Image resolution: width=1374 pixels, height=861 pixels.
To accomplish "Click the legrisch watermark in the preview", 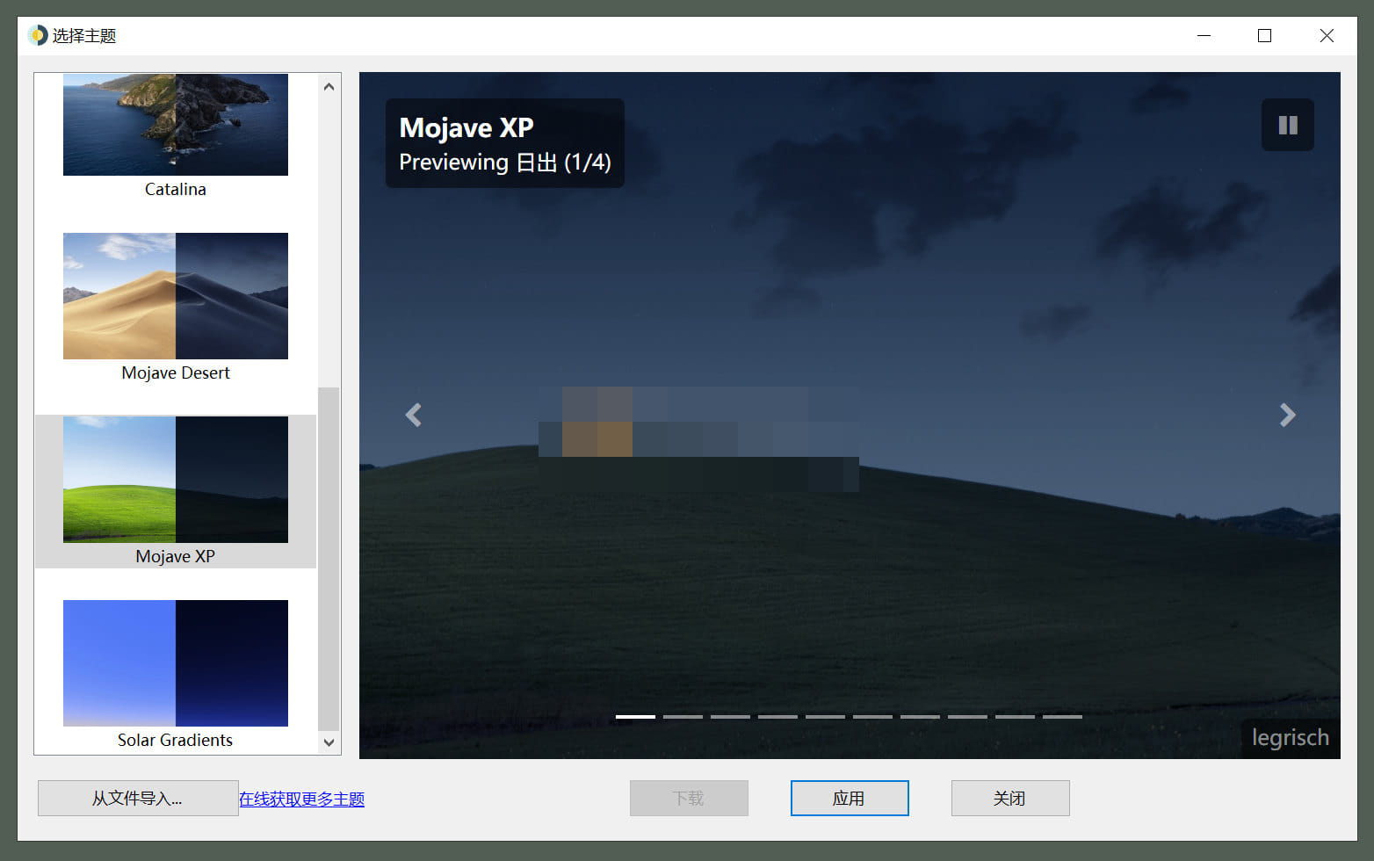I will tap(1289, 738).
